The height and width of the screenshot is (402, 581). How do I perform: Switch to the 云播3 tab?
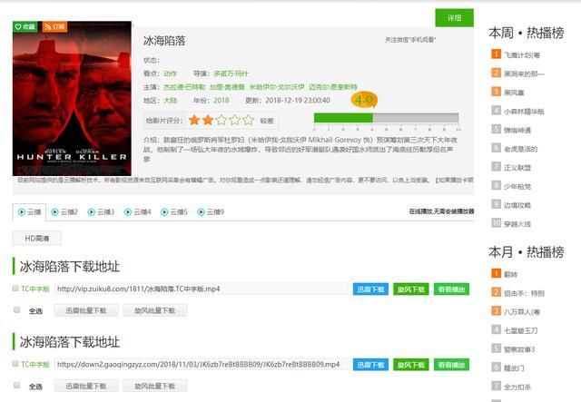[101, 212]
